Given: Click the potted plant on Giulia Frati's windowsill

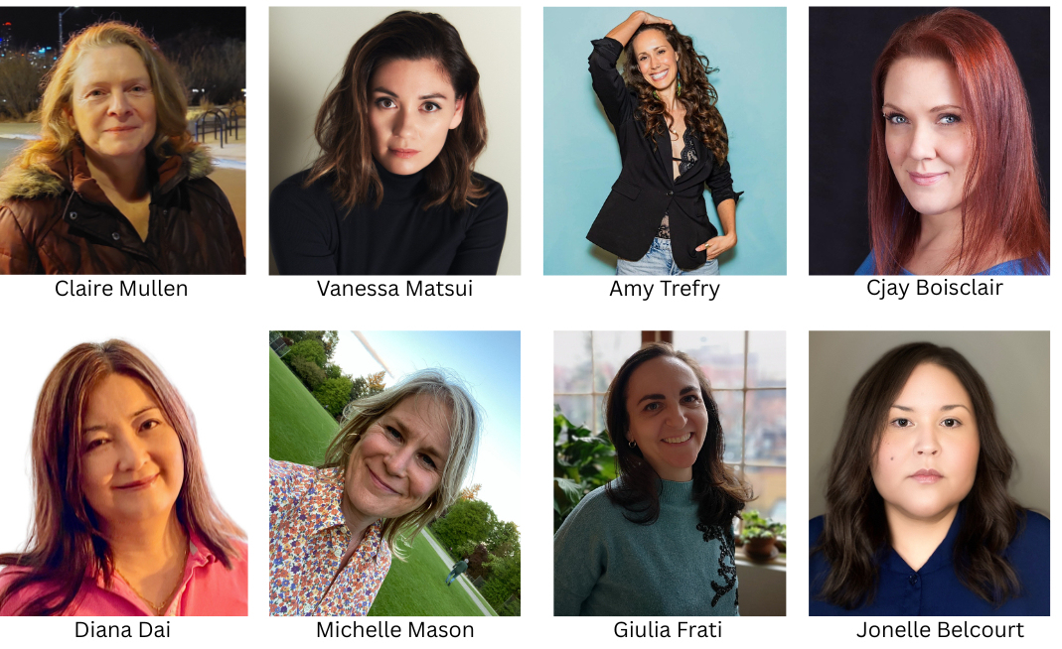Looking at the screenshot, I should 762,535.
